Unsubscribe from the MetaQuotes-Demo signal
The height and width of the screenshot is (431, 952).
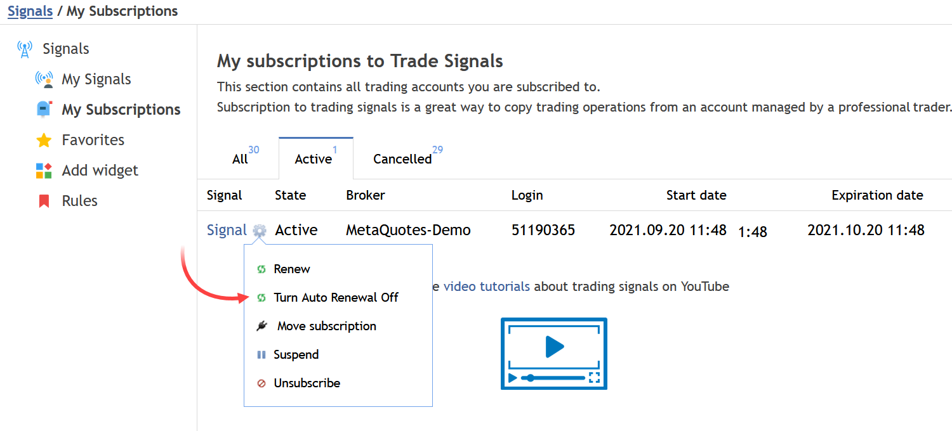coord(307,383)
